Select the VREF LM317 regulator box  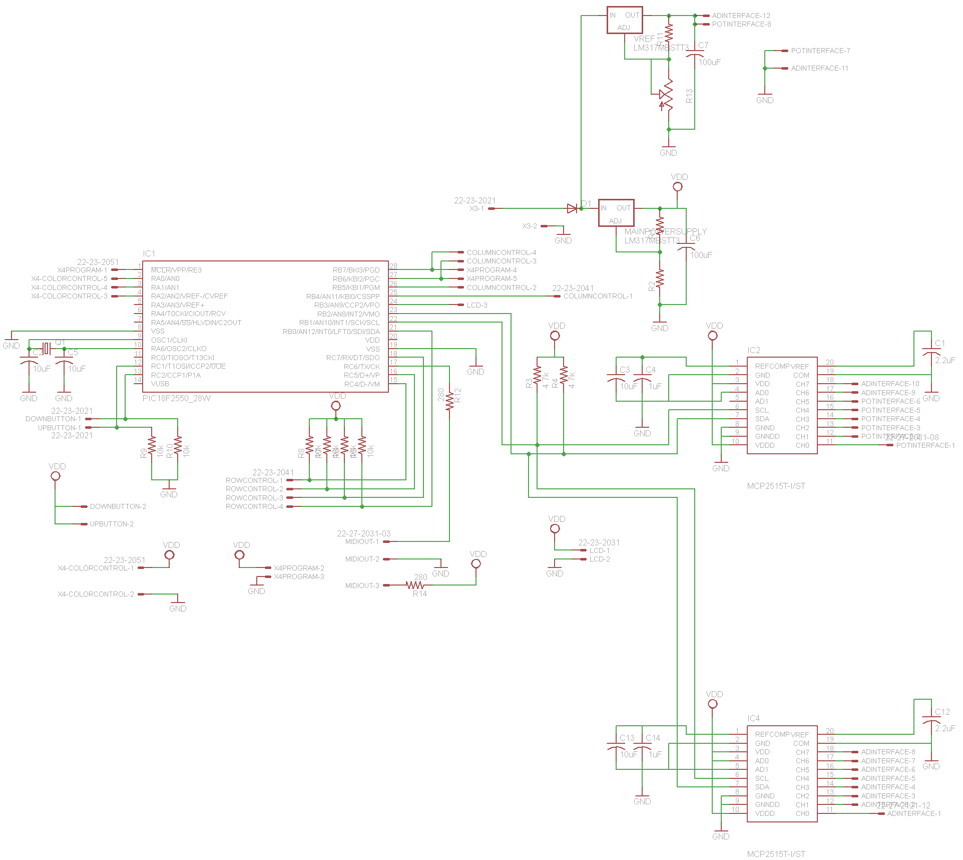pos(625,20)
